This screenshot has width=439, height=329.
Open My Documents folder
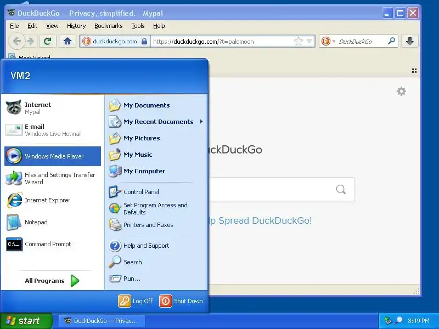tap(156, 105)
